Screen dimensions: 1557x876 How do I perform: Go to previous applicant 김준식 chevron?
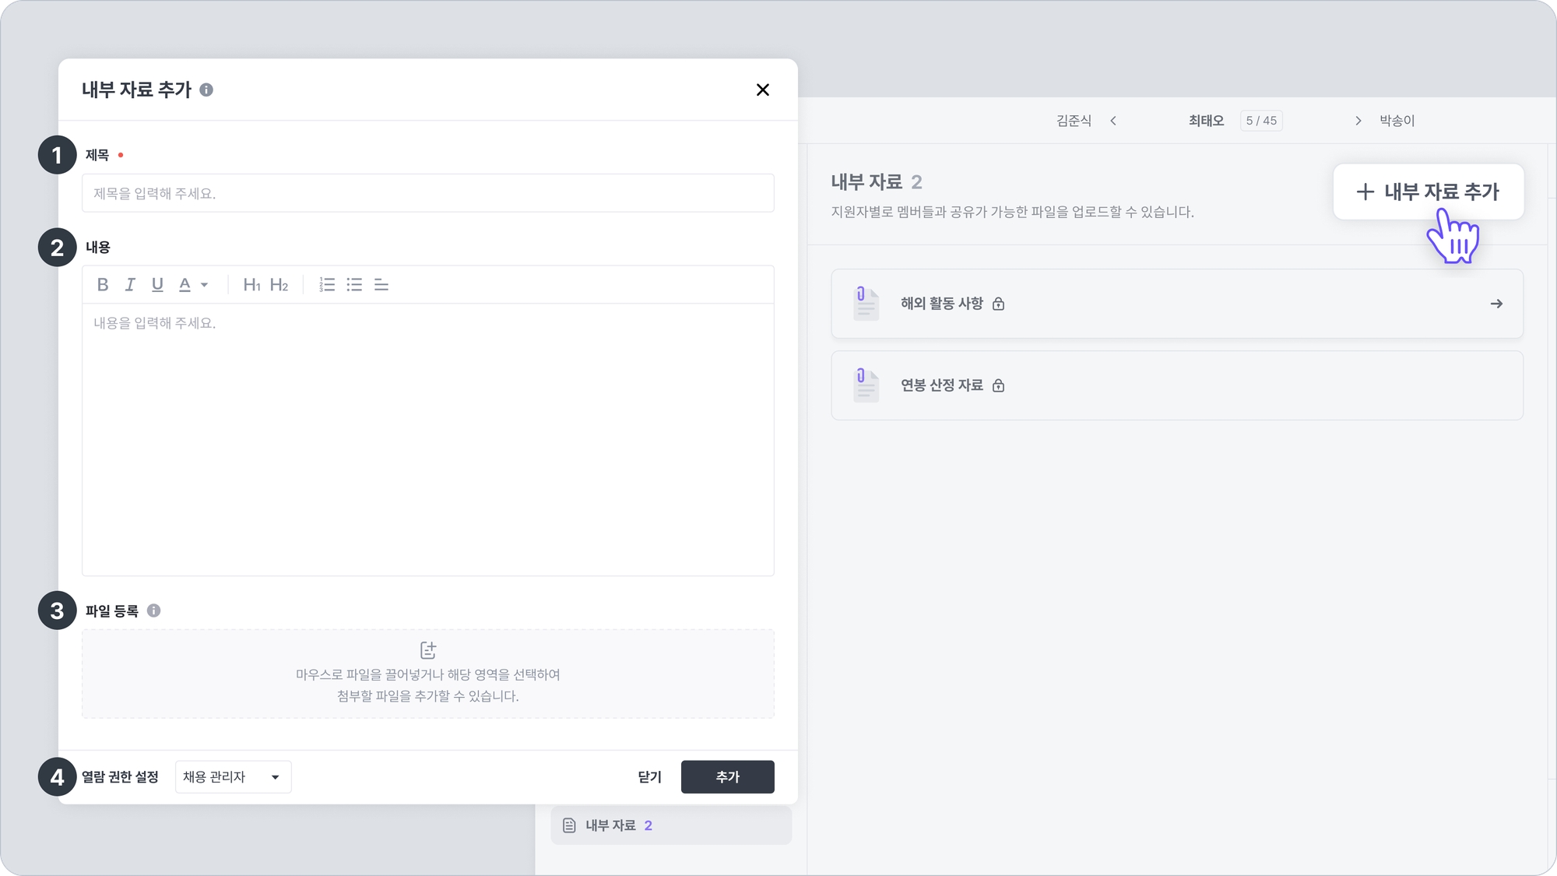pyautogui.click(x=1113, y=121)
